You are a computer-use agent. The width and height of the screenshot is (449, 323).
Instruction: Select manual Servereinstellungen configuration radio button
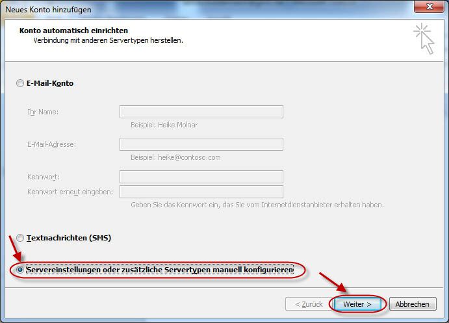pos(21,270)
